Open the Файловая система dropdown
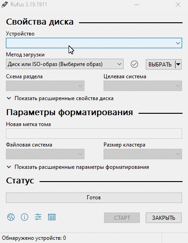Viewport: 188px width, 243px height. [45, 154]
